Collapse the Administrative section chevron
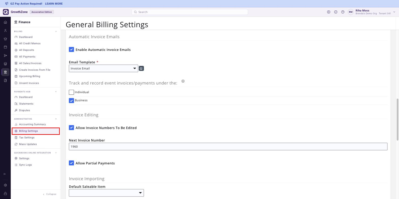The width and height of the screenshot is (399, 199). click(x=56, y=119)
